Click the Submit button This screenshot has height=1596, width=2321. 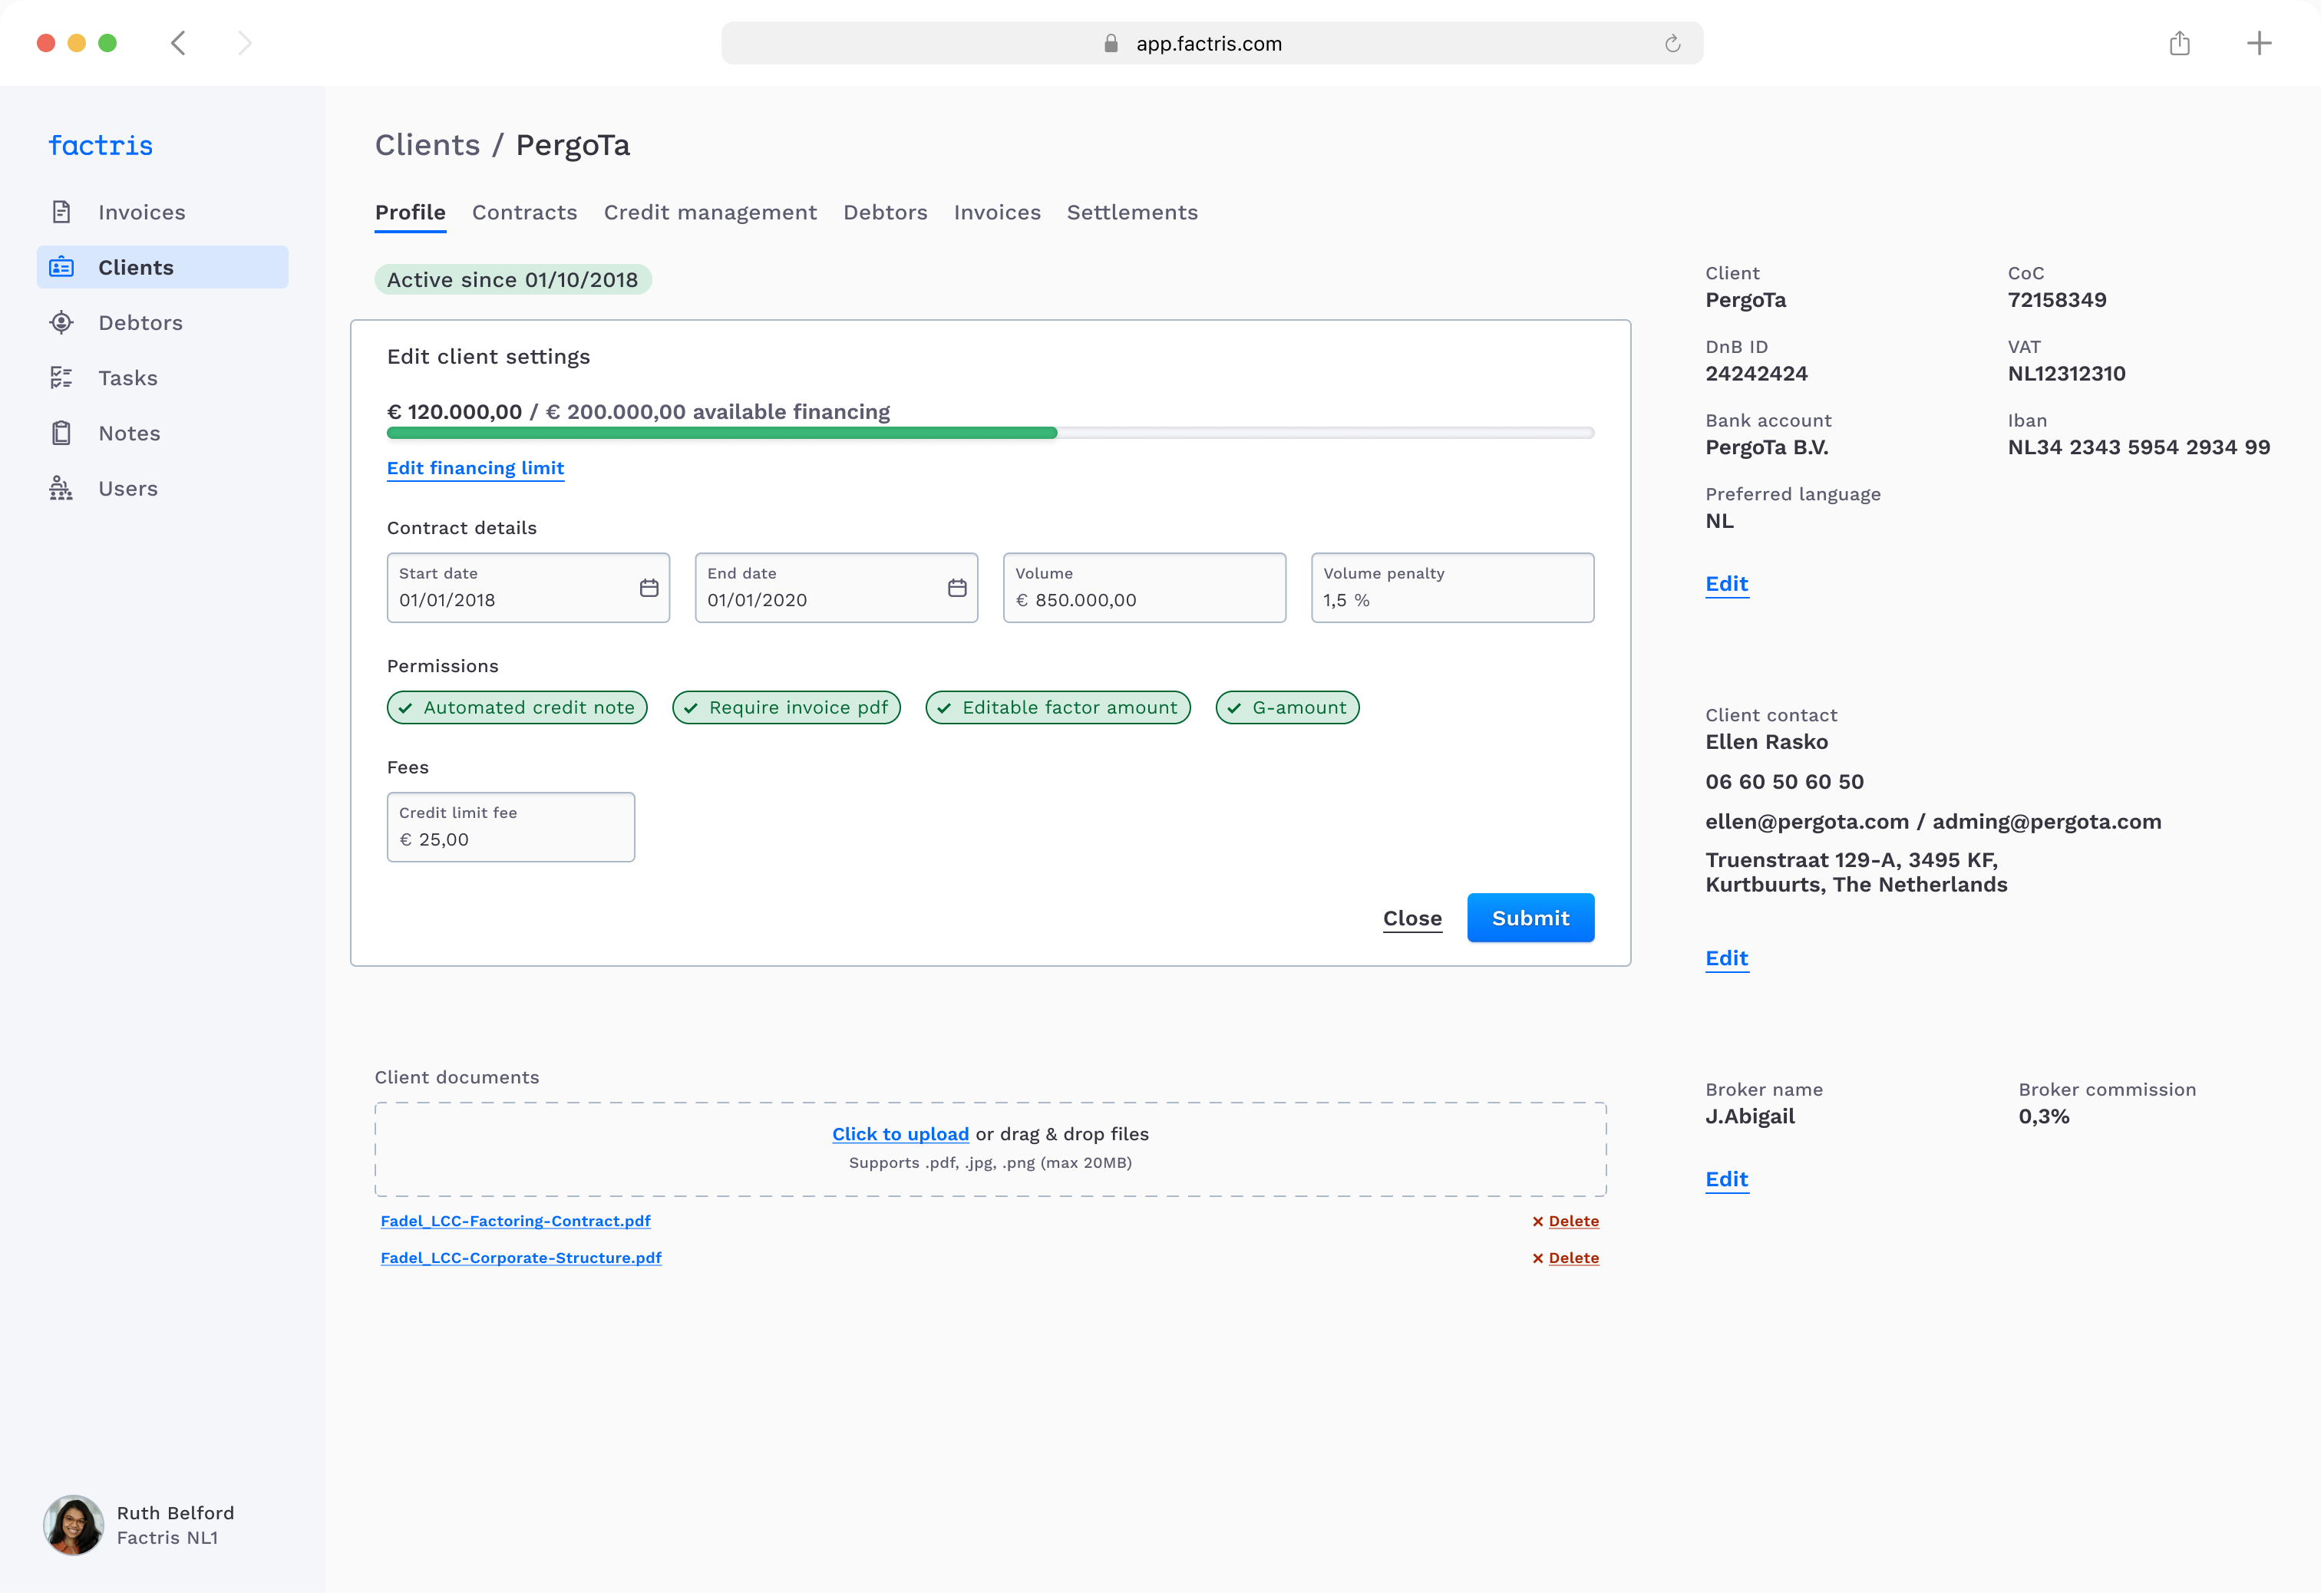(x=1530, y=918)
